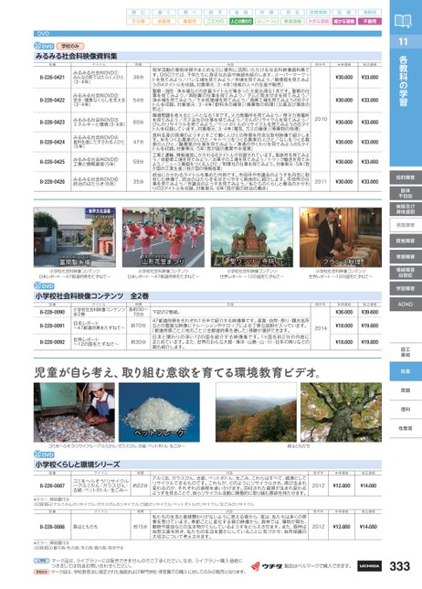Click the DVD icon above 小学校くらしと環境シリーズ
Screen dimensions: 422x589
[x=44, y=455]
